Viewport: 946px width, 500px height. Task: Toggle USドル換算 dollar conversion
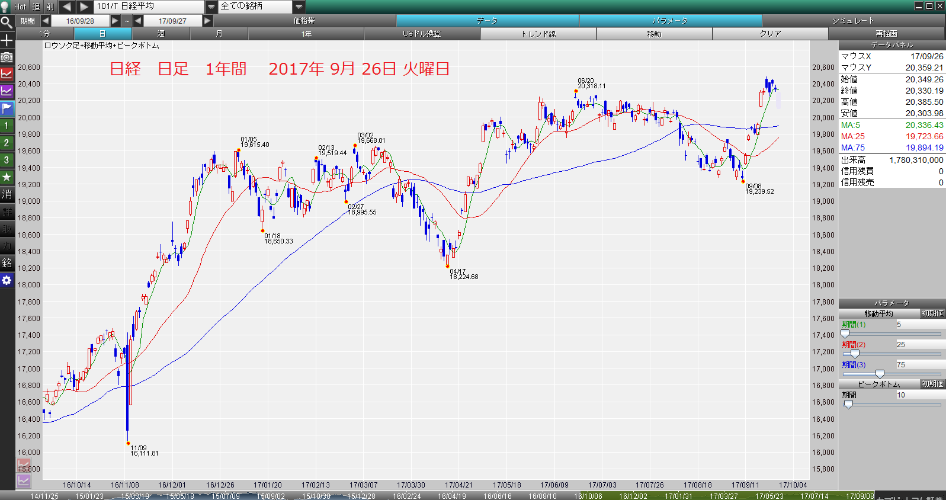coord(422,34)
